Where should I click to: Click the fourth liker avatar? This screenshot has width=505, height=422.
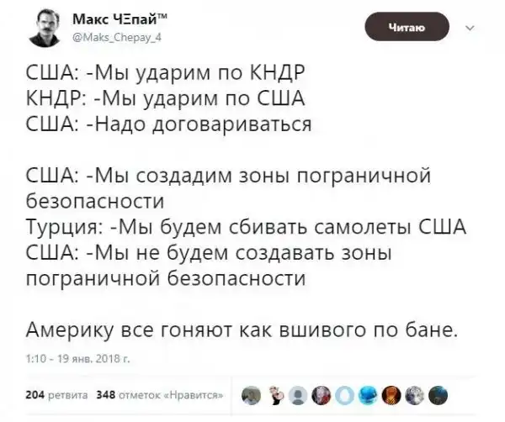point(322,393)
